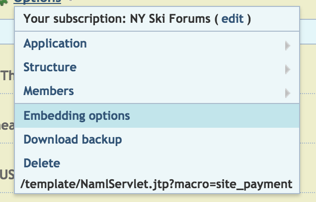
Task: Click the cut-off 'hea' text behind menu
Action: [x=6, y=126]
